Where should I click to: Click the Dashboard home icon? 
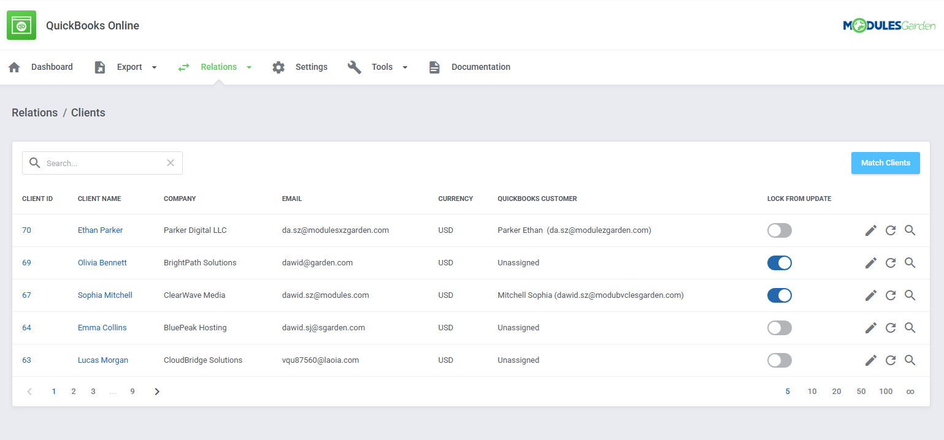[x=14, y=67]
